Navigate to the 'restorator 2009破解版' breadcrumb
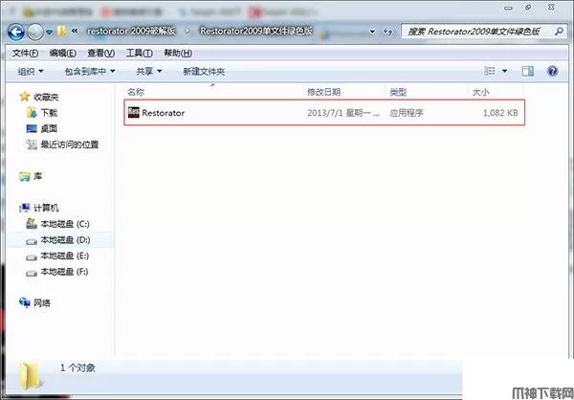574x400 pixels. click(131, 32)
